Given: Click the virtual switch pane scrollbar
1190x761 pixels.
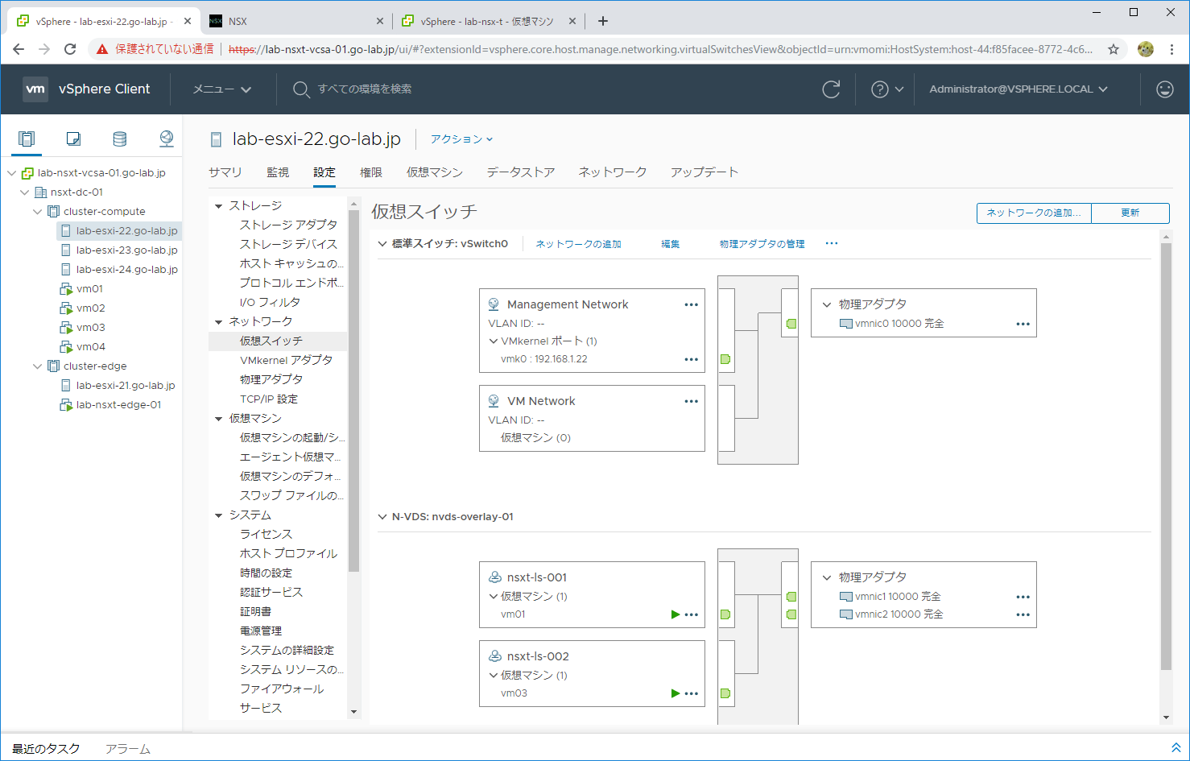Looking at the screenshot, I should [x=1166, y=456].
